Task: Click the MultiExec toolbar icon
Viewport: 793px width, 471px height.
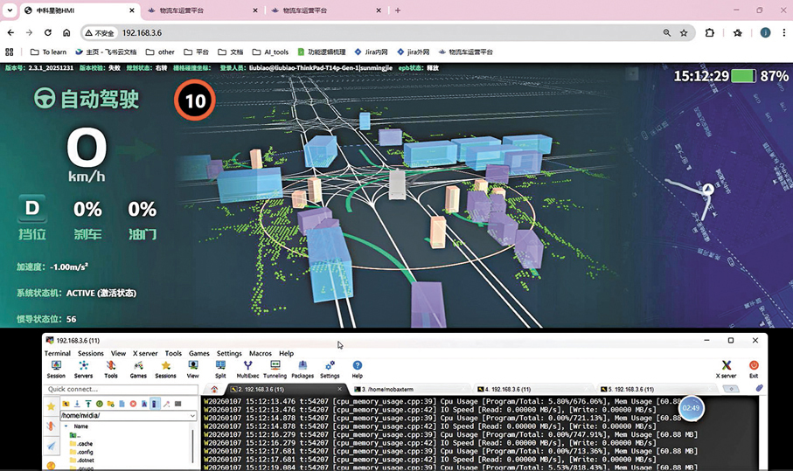Action: (x=247, y=366)
